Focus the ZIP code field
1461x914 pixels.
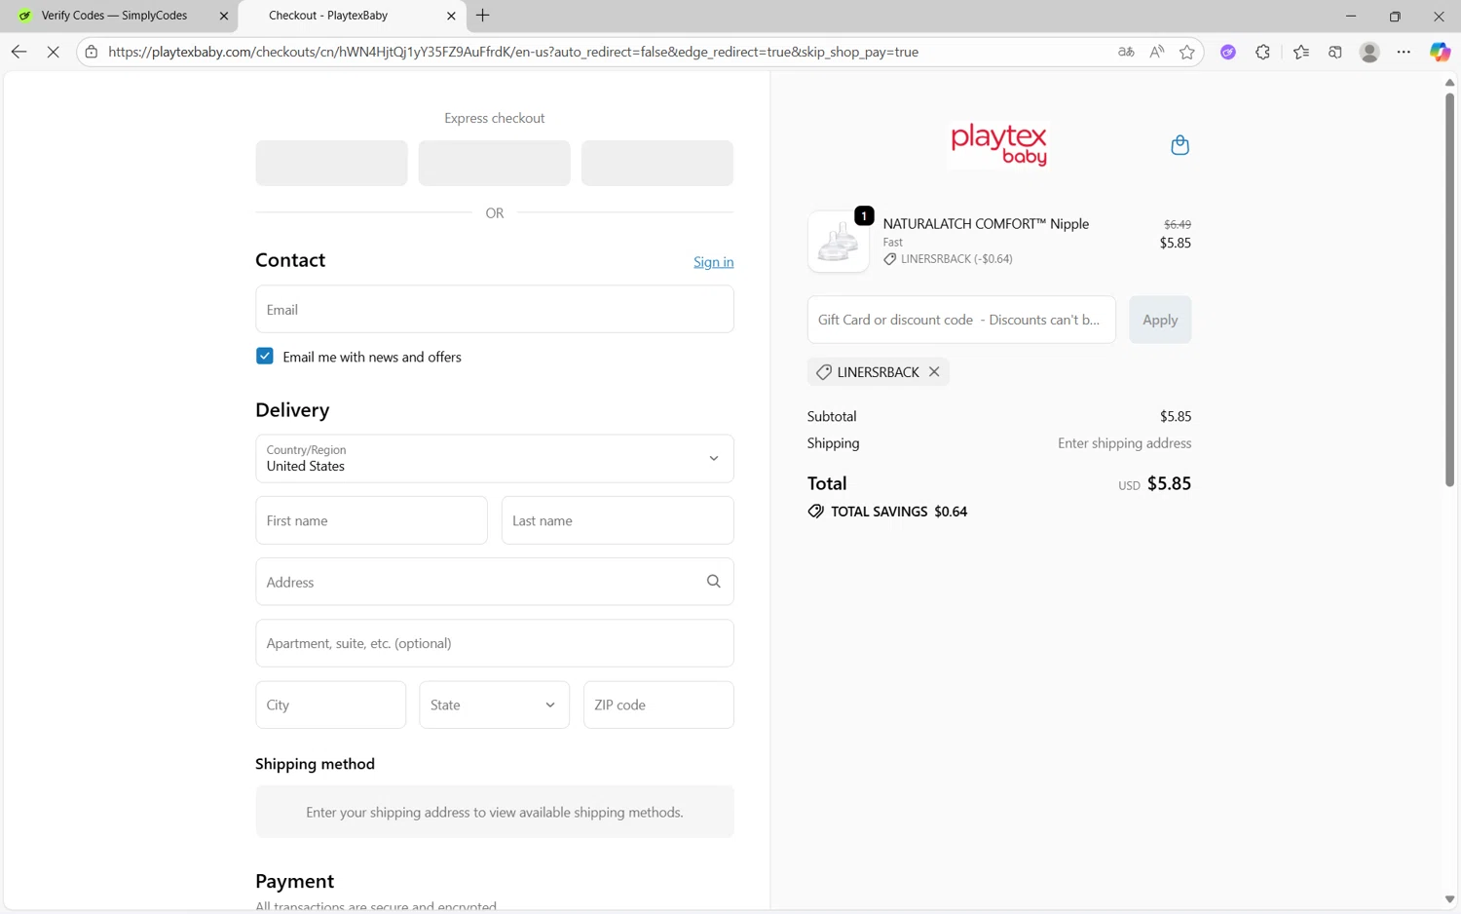click(658, 705)
